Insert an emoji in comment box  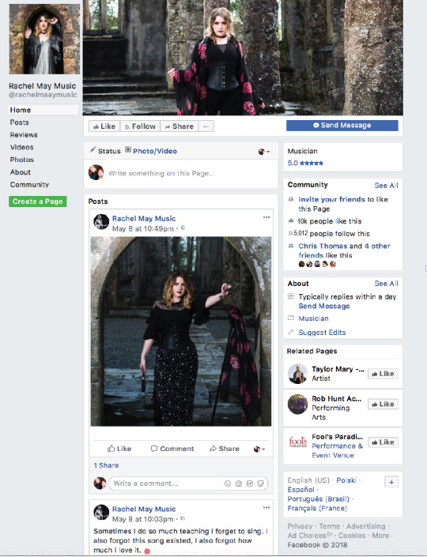[x=228, y=484]
